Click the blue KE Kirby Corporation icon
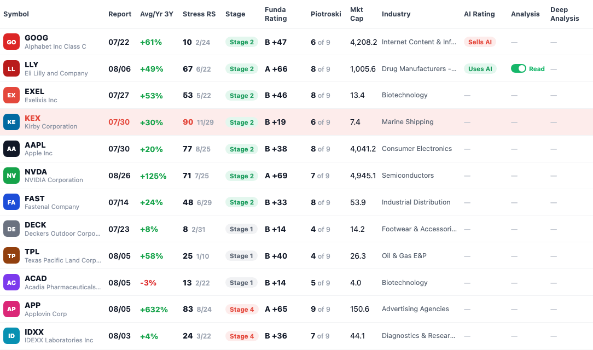 pyautogui.click(x=11, y=122)
